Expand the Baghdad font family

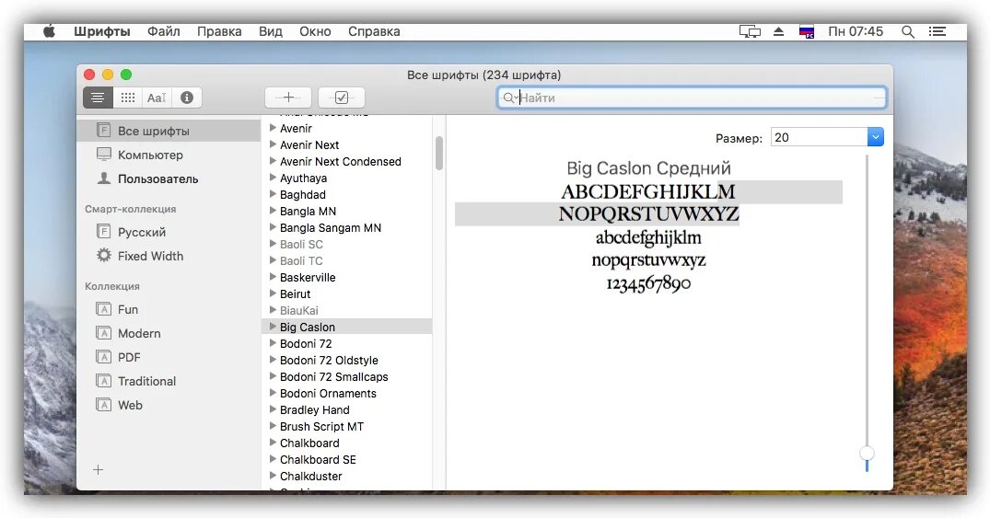pyautogui.click(x=273, y=194)
